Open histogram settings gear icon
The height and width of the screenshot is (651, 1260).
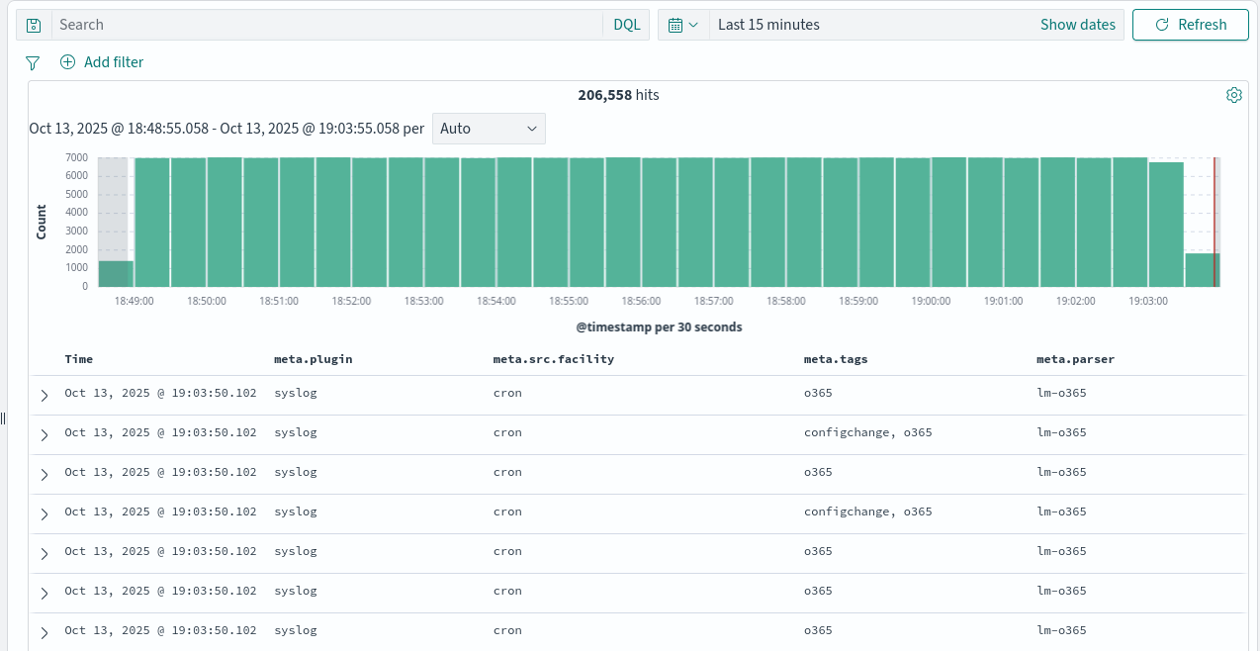point(1233,95)
